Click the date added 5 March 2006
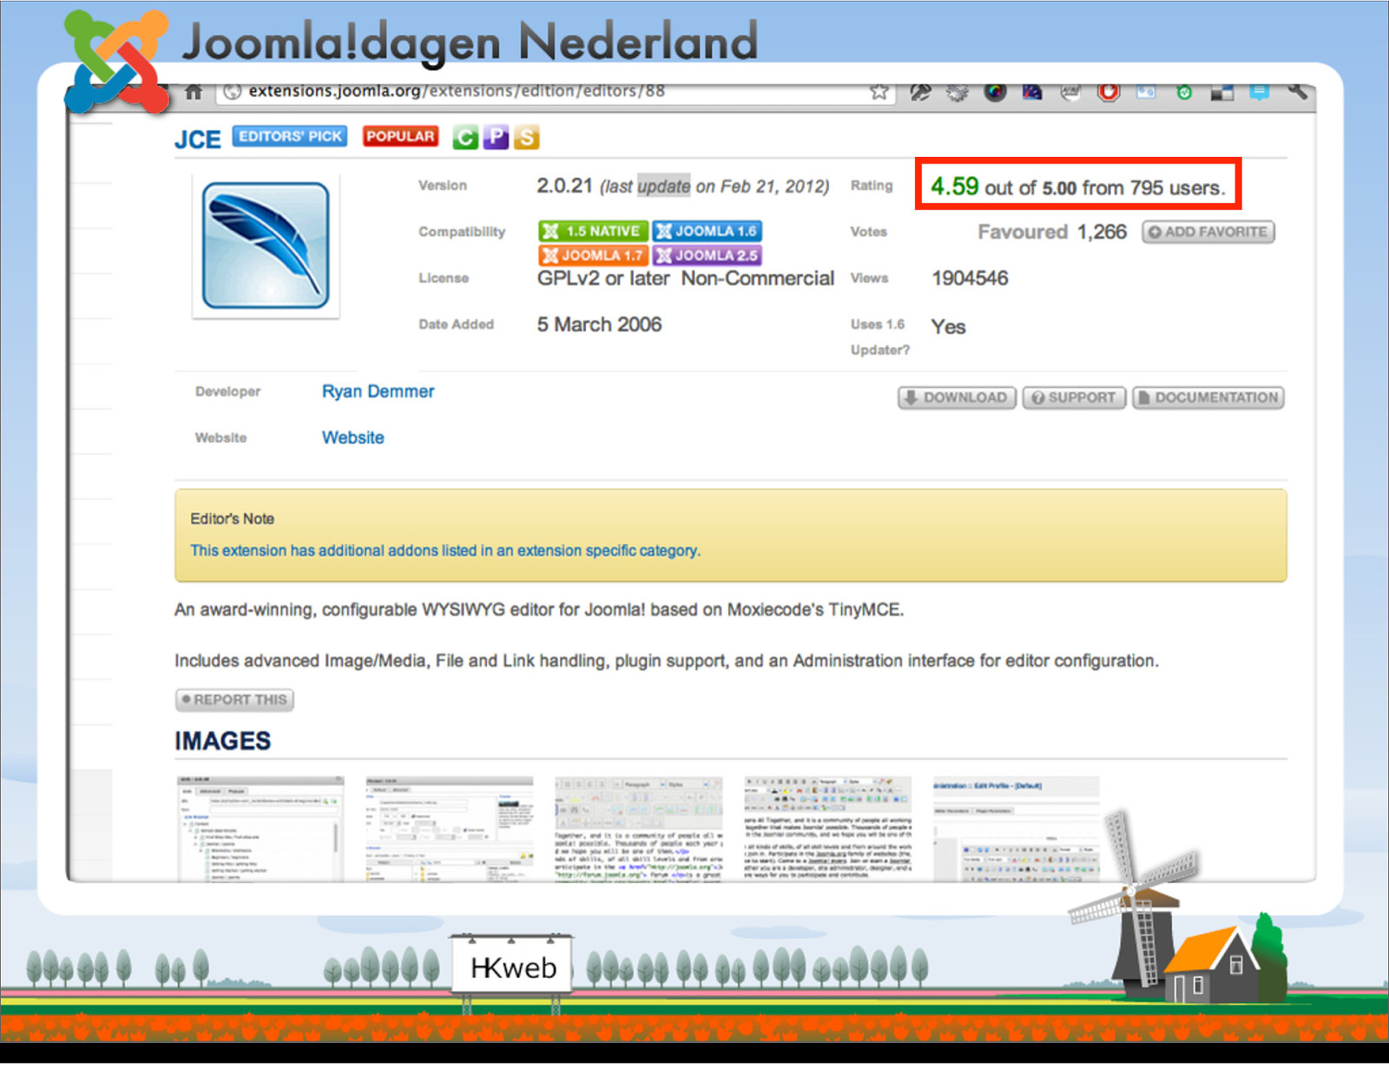Viewport: 1389px width, 1069px height. click(x=599, y=325)
